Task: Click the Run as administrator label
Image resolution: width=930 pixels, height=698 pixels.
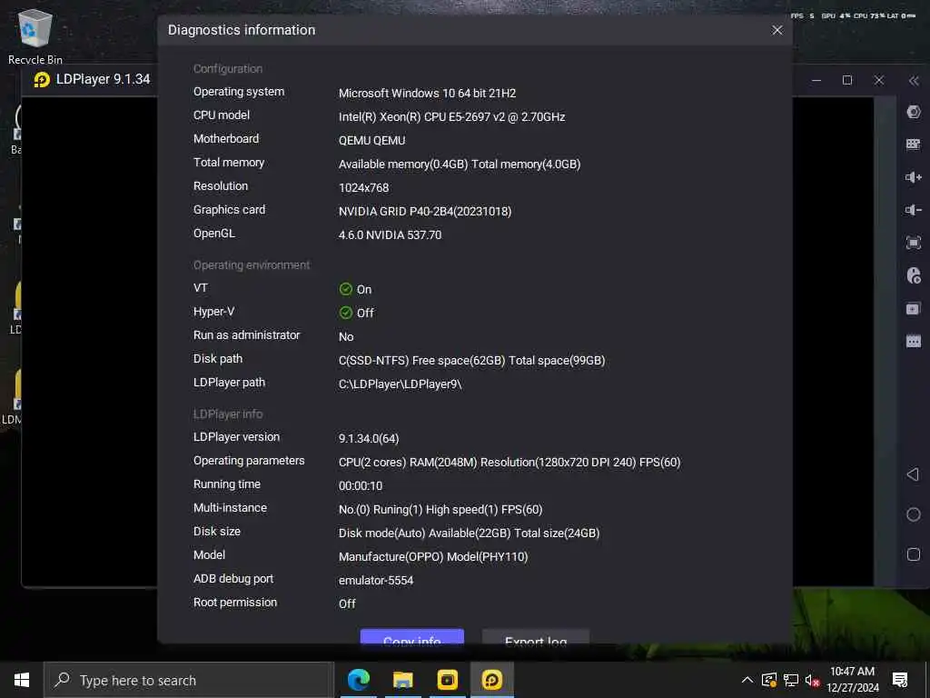Action: tap(246, 335)
